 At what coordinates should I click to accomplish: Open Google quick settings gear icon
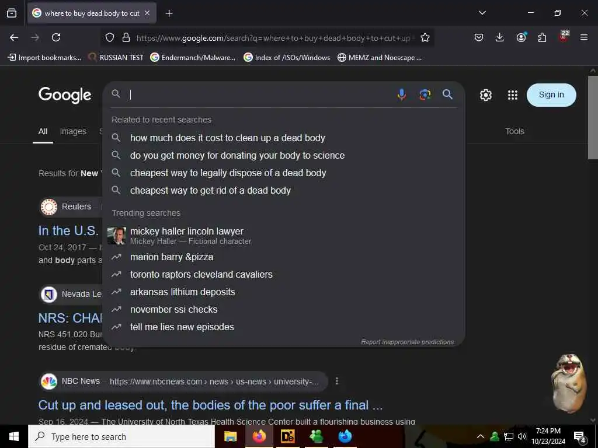coord(485,95)
